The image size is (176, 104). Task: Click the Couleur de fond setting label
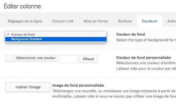coord(131,34)
